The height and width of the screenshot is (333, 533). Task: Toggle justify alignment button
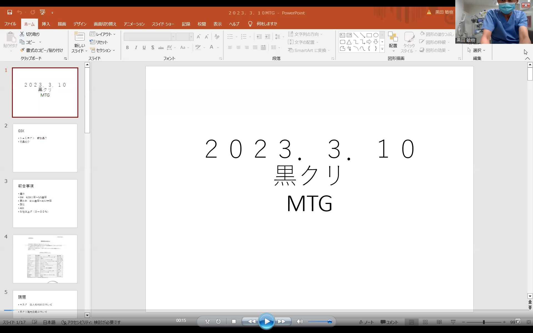(x=255, y=47)
